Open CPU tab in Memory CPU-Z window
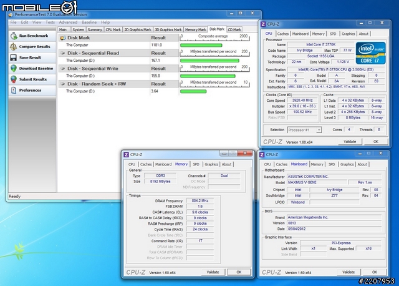 (x=132, y=164)
